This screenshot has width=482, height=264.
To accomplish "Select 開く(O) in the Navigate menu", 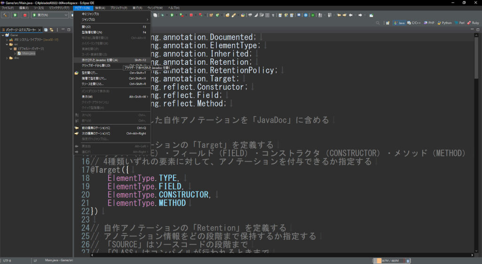I will tap(112, 27).
